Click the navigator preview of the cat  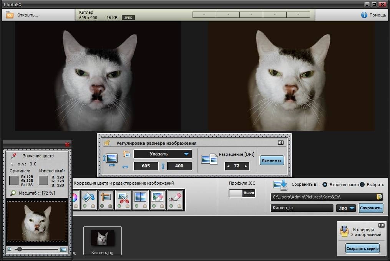(x=37, y=221)
